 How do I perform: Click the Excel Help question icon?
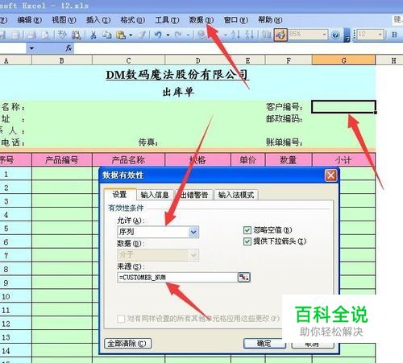pyautogui.click(x=335, y=35)
